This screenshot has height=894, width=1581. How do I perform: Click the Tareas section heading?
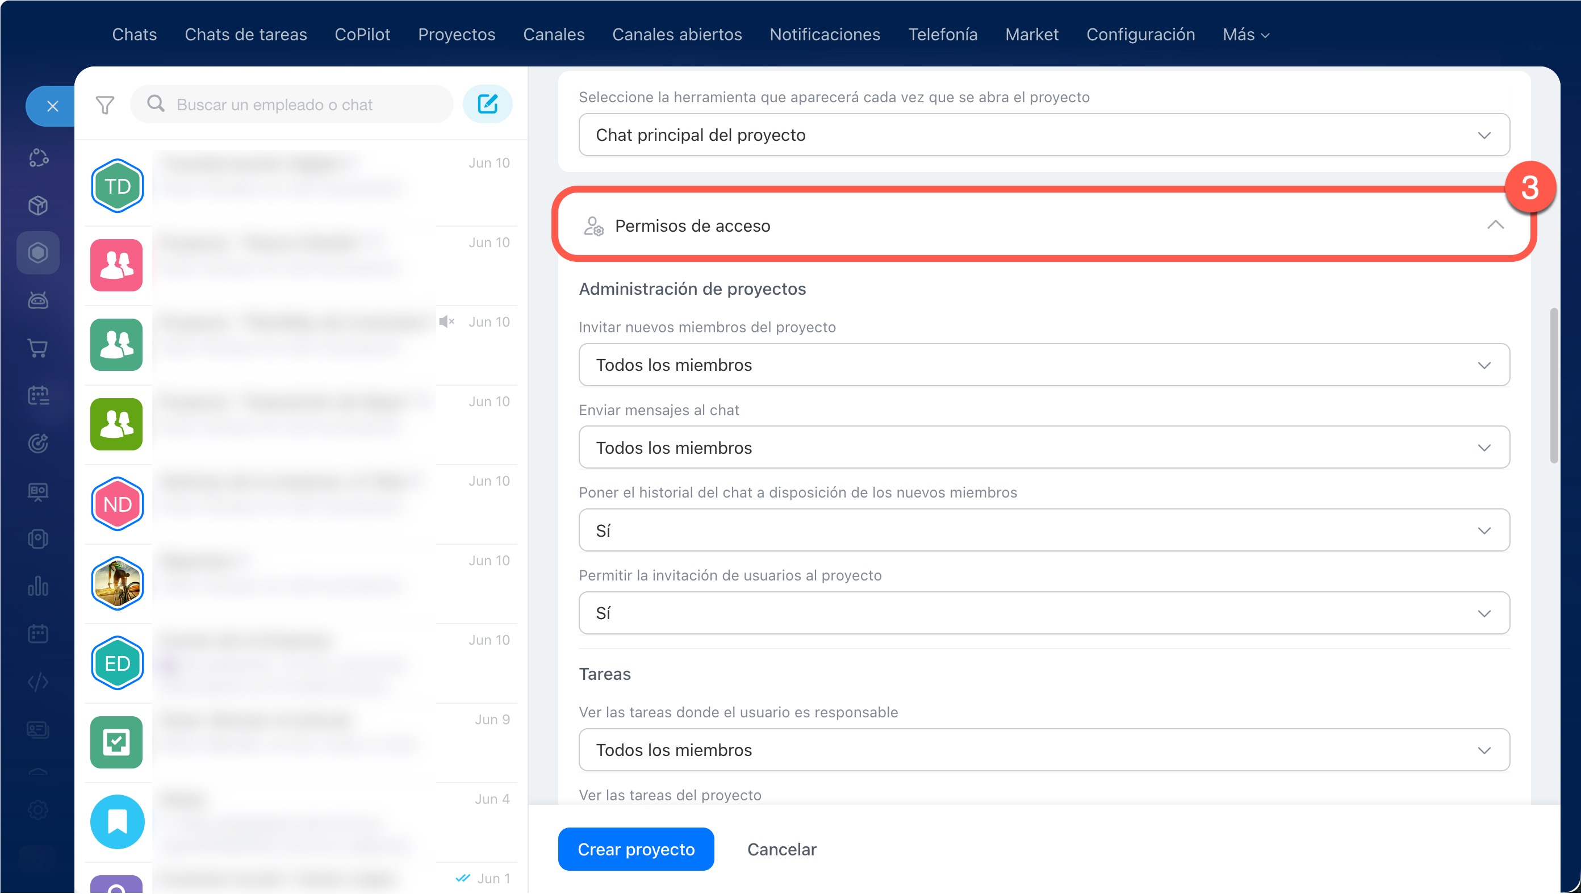[605, 674]
